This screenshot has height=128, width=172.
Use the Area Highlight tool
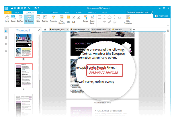click(62, 20)
